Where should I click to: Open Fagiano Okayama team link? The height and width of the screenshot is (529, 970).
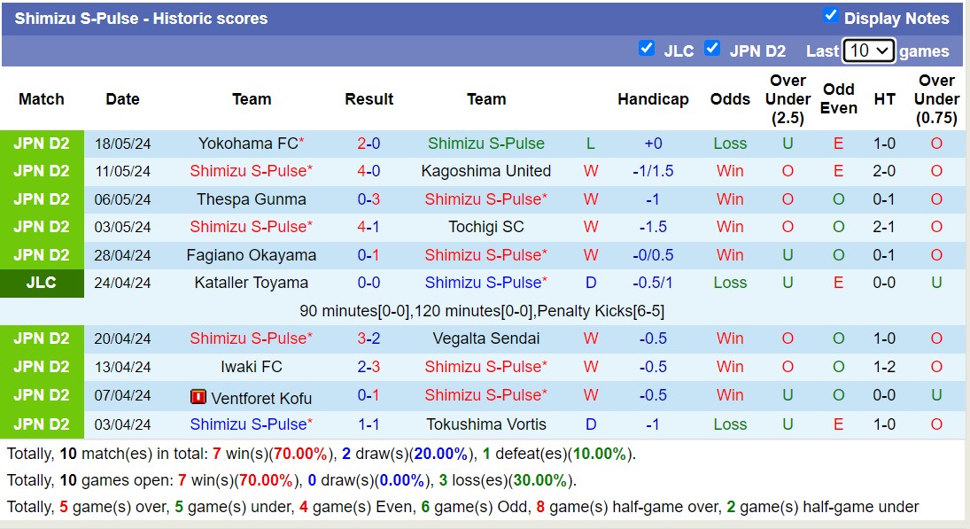pyautogui.click(x=252, y=255)
